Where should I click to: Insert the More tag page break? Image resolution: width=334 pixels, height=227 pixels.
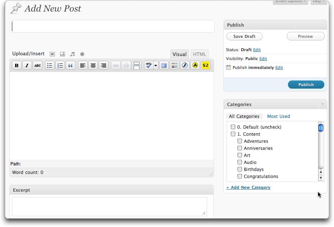tap(137, 66)
